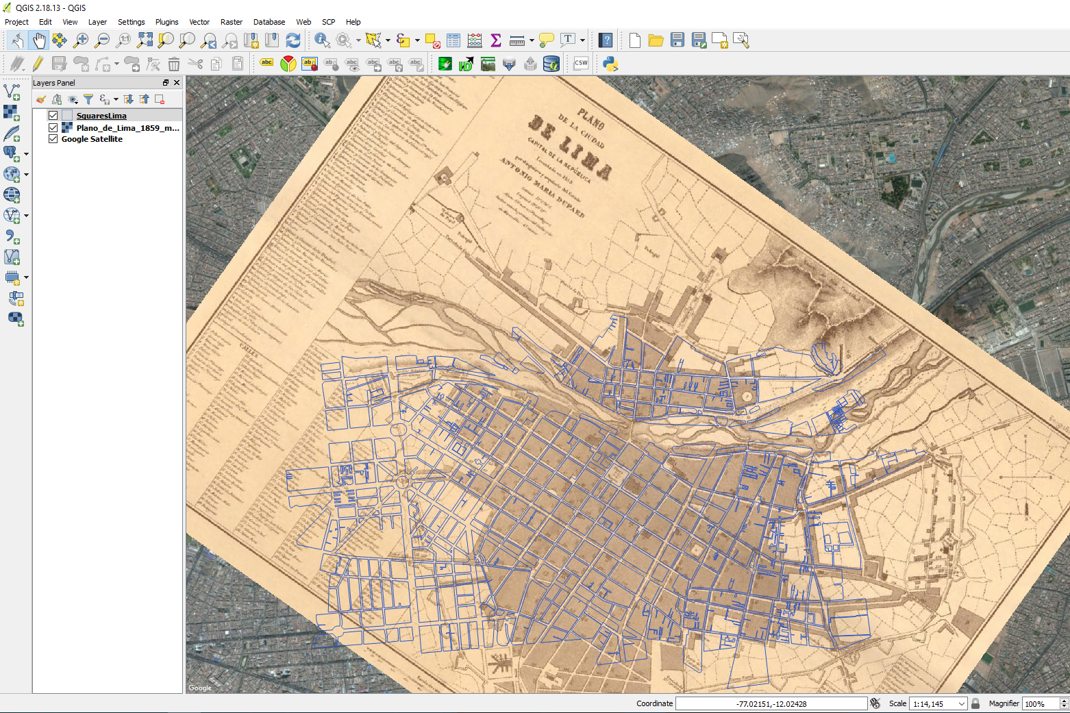Activate the Map Tips speech bubble icon
Viewport: 1070px width, 713px height.
[x=546, y=40]
